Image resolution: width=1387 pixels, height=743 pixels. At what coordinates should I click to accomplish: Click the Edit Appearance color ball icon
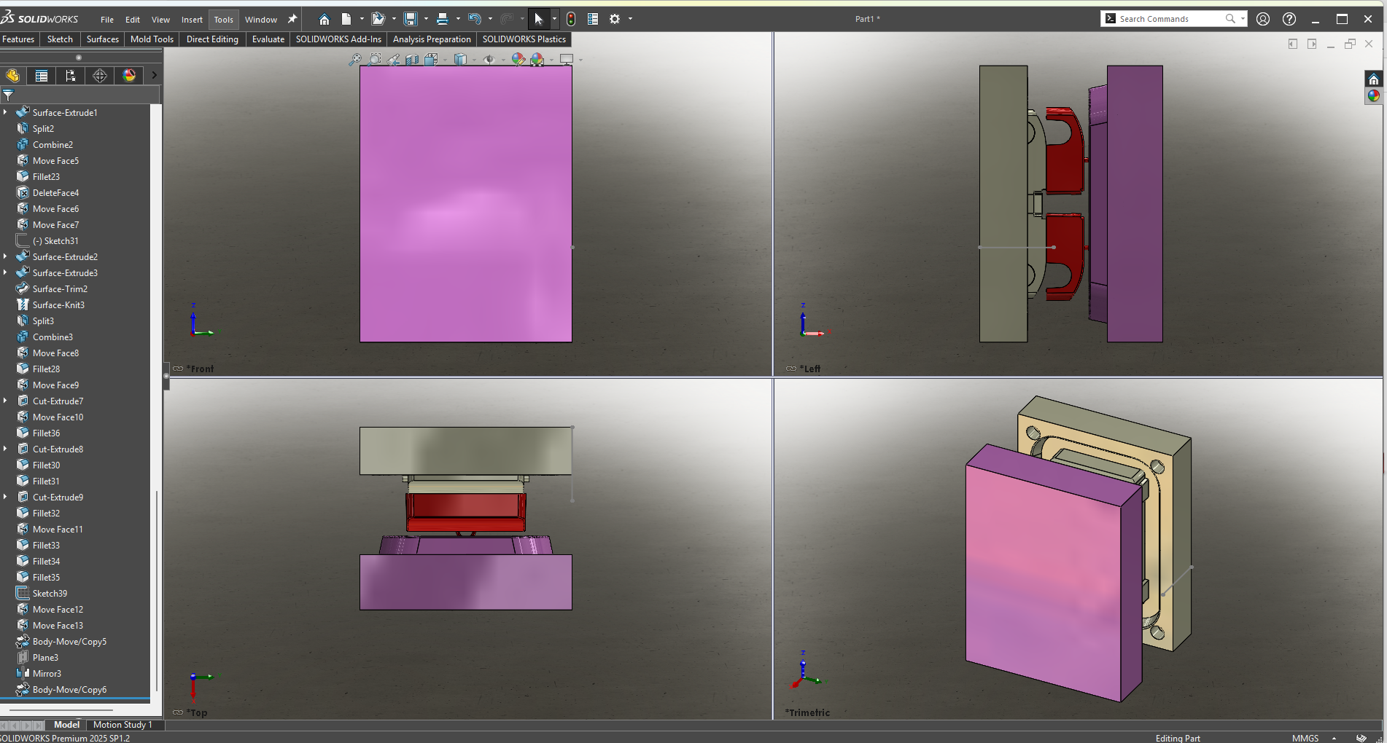tap(518, 60)
